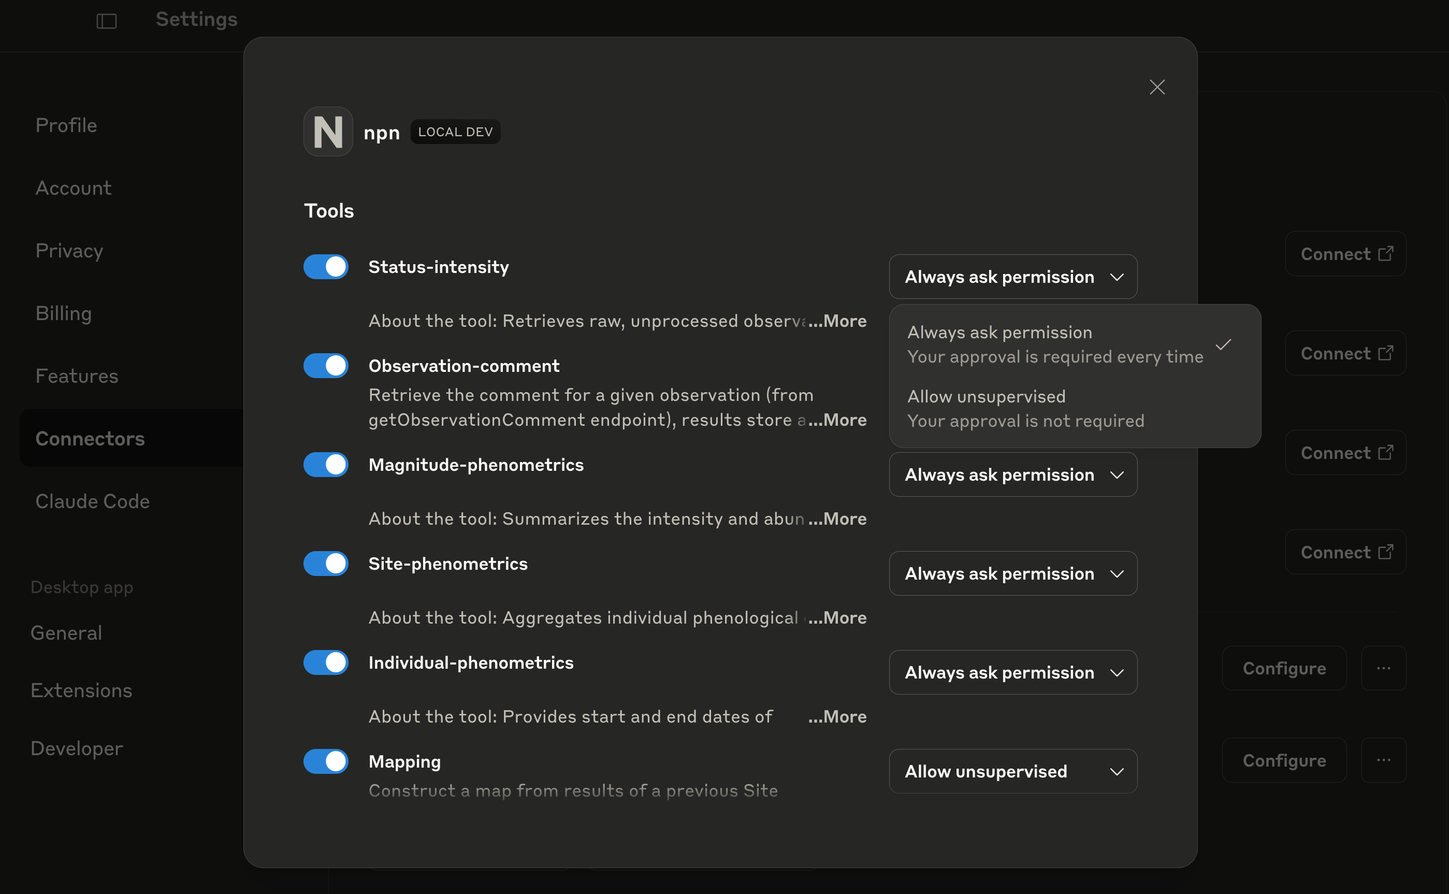Open Developer settings

77,748
